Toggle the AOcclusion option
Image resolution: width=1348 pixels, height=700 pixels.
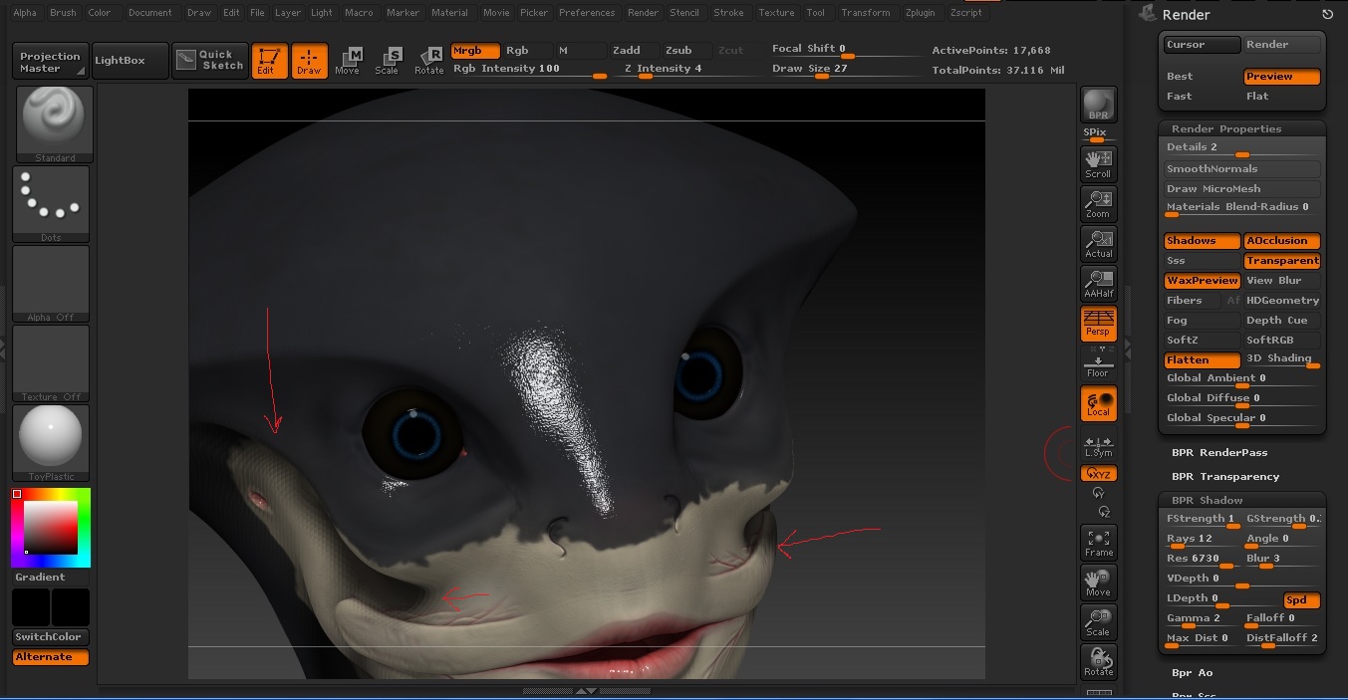(x=1281, y=241)
